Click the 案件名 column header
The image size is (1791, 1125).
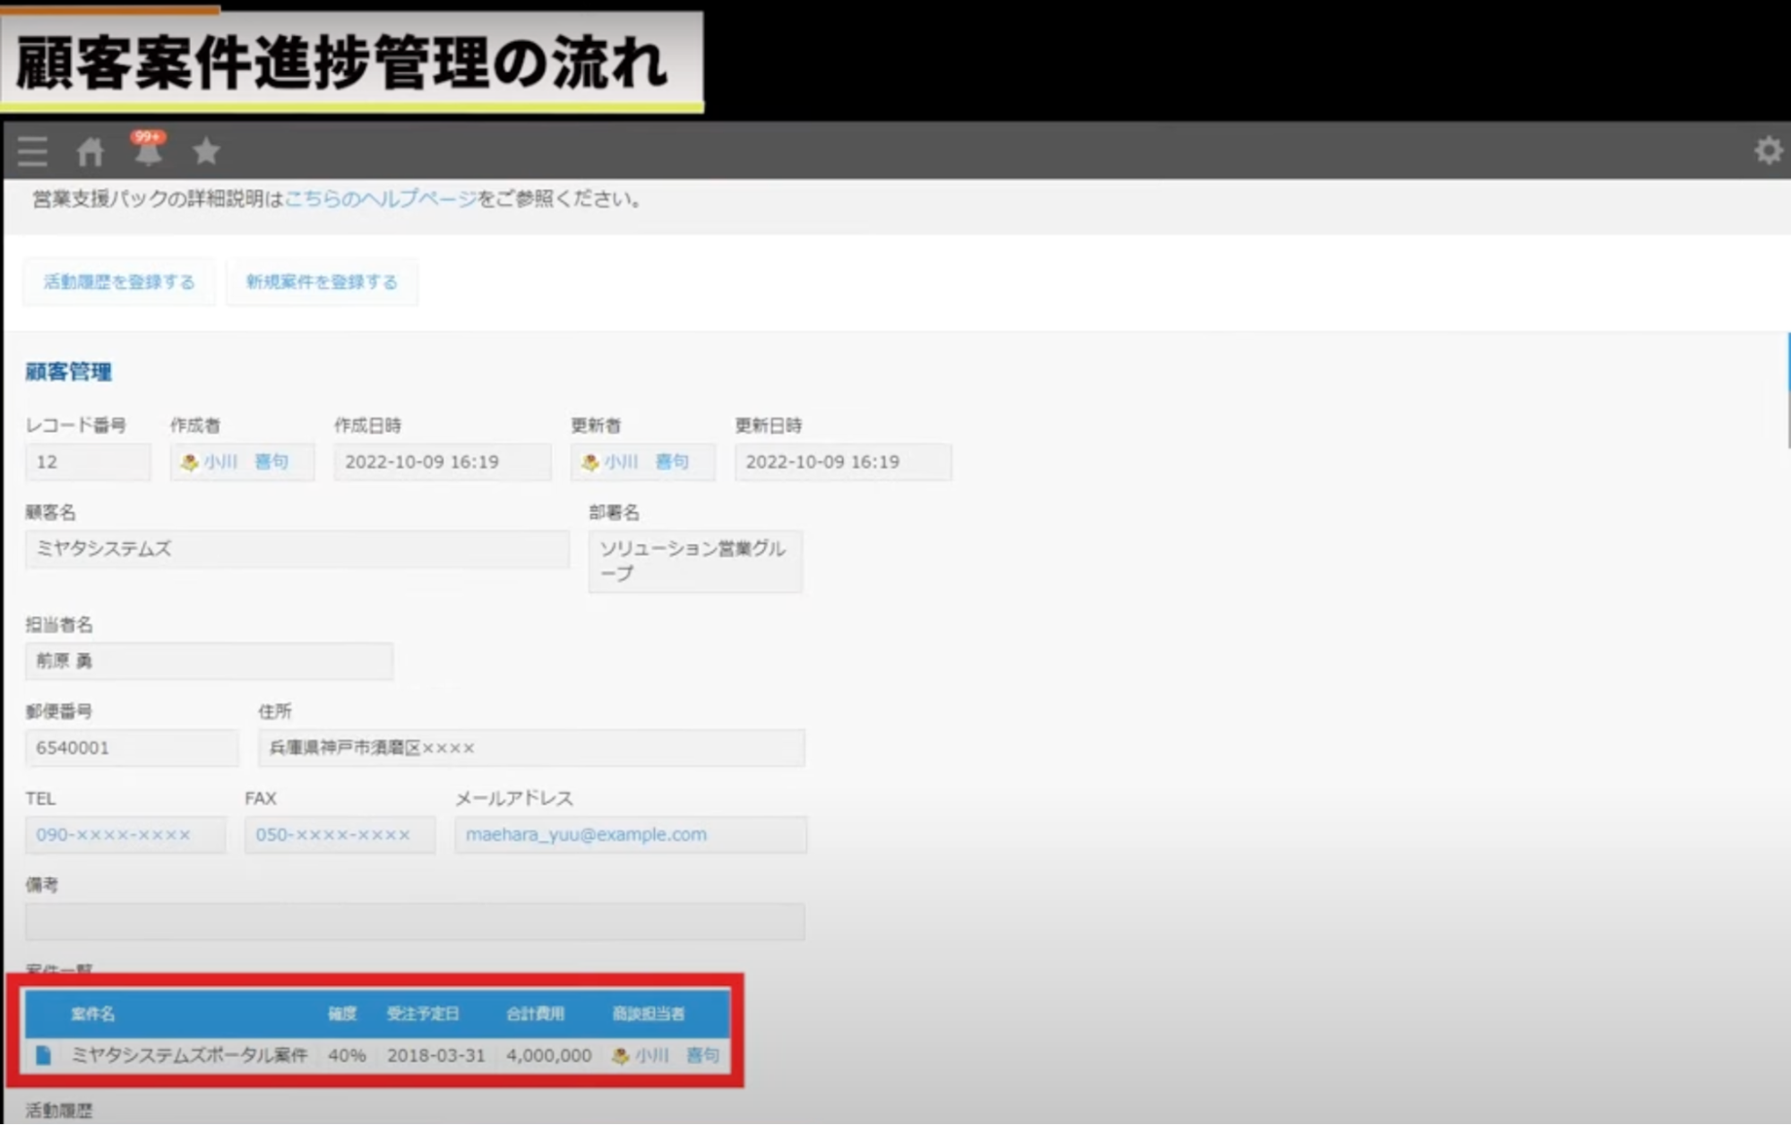[x=93, y=1014]
